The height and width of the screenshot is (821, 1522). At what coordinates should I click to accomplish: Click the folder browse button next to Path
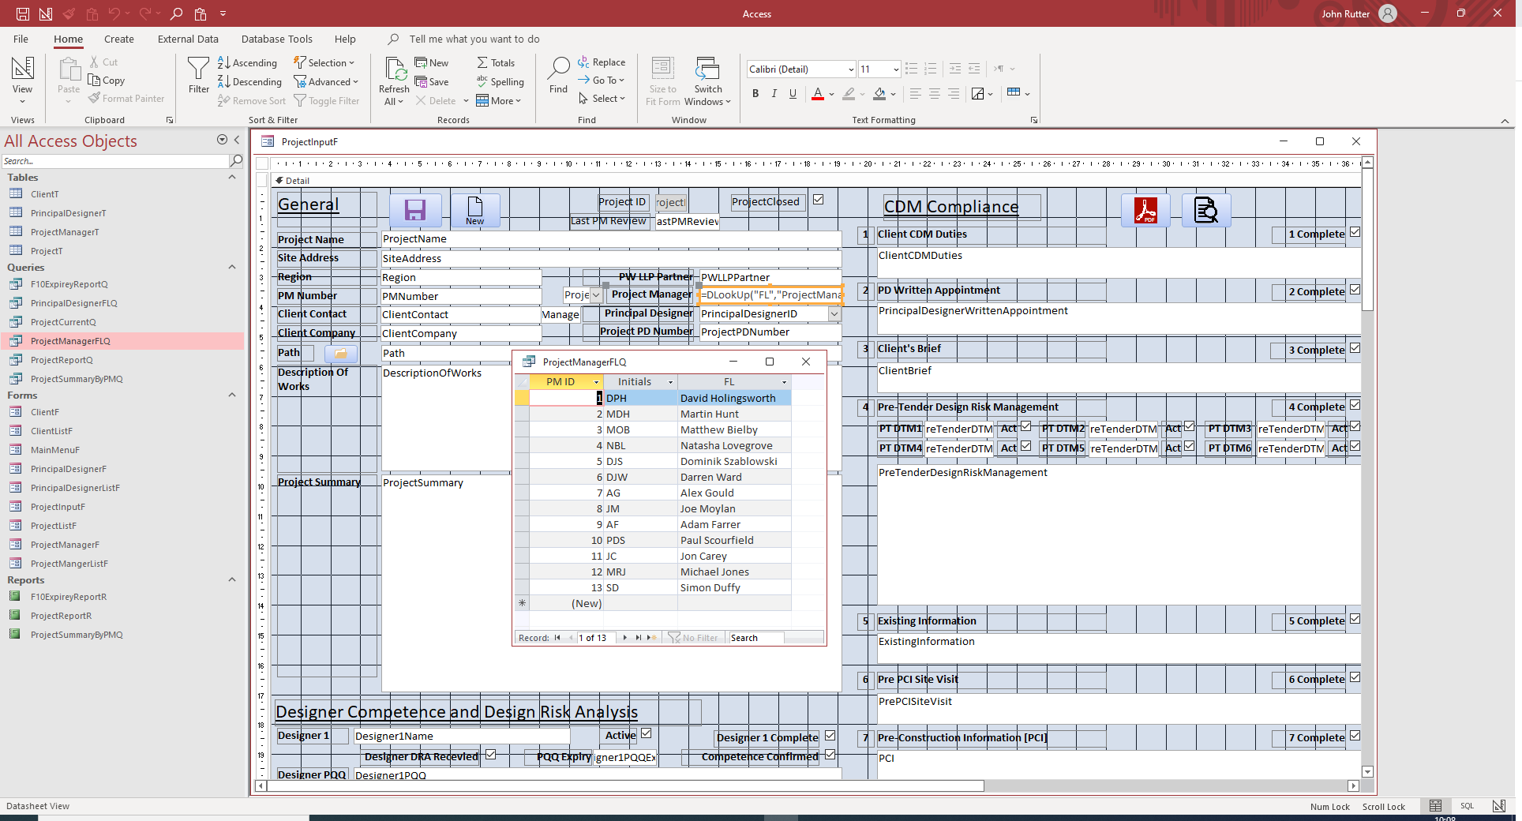point(341,353)
